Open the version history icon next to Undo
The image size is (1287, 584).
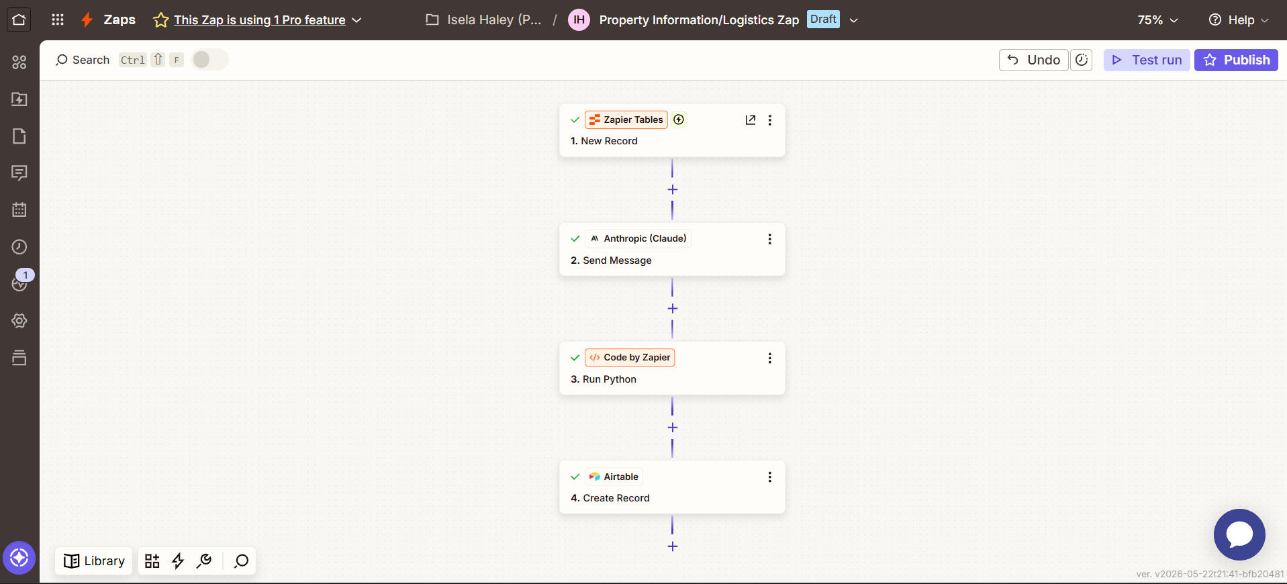[1082, 60]
